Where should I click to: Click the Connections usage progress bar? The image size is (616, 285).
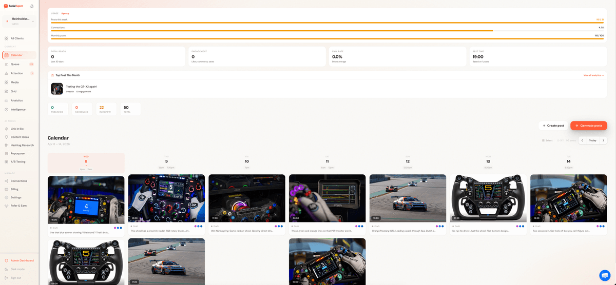(327, 31)
